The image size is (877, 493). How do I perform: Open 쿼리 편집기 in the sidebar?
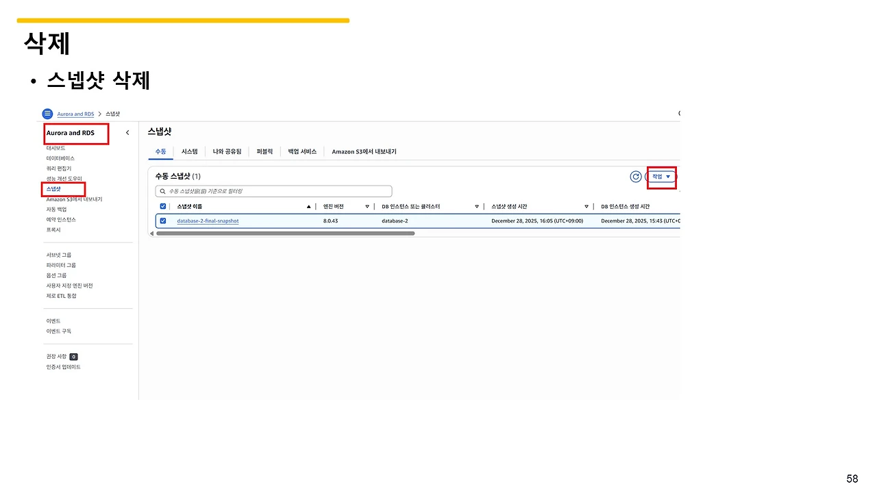coord(59,168)
